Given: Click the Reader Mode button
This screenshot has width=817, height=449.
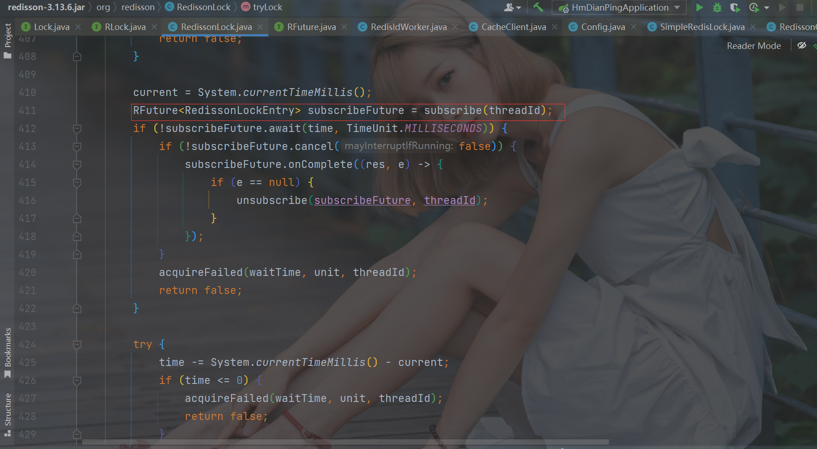Looking at the screenshot, I should pos(753,46).
